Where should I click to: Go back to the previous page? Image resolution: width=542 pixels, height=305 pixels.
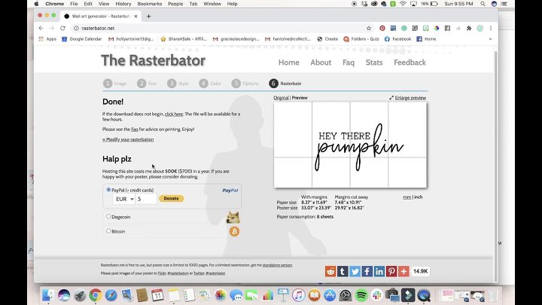(41, 29)
